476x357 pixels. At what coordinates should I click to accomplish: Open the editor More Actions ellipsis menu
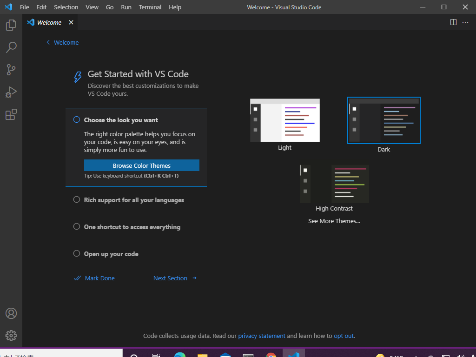465,22
